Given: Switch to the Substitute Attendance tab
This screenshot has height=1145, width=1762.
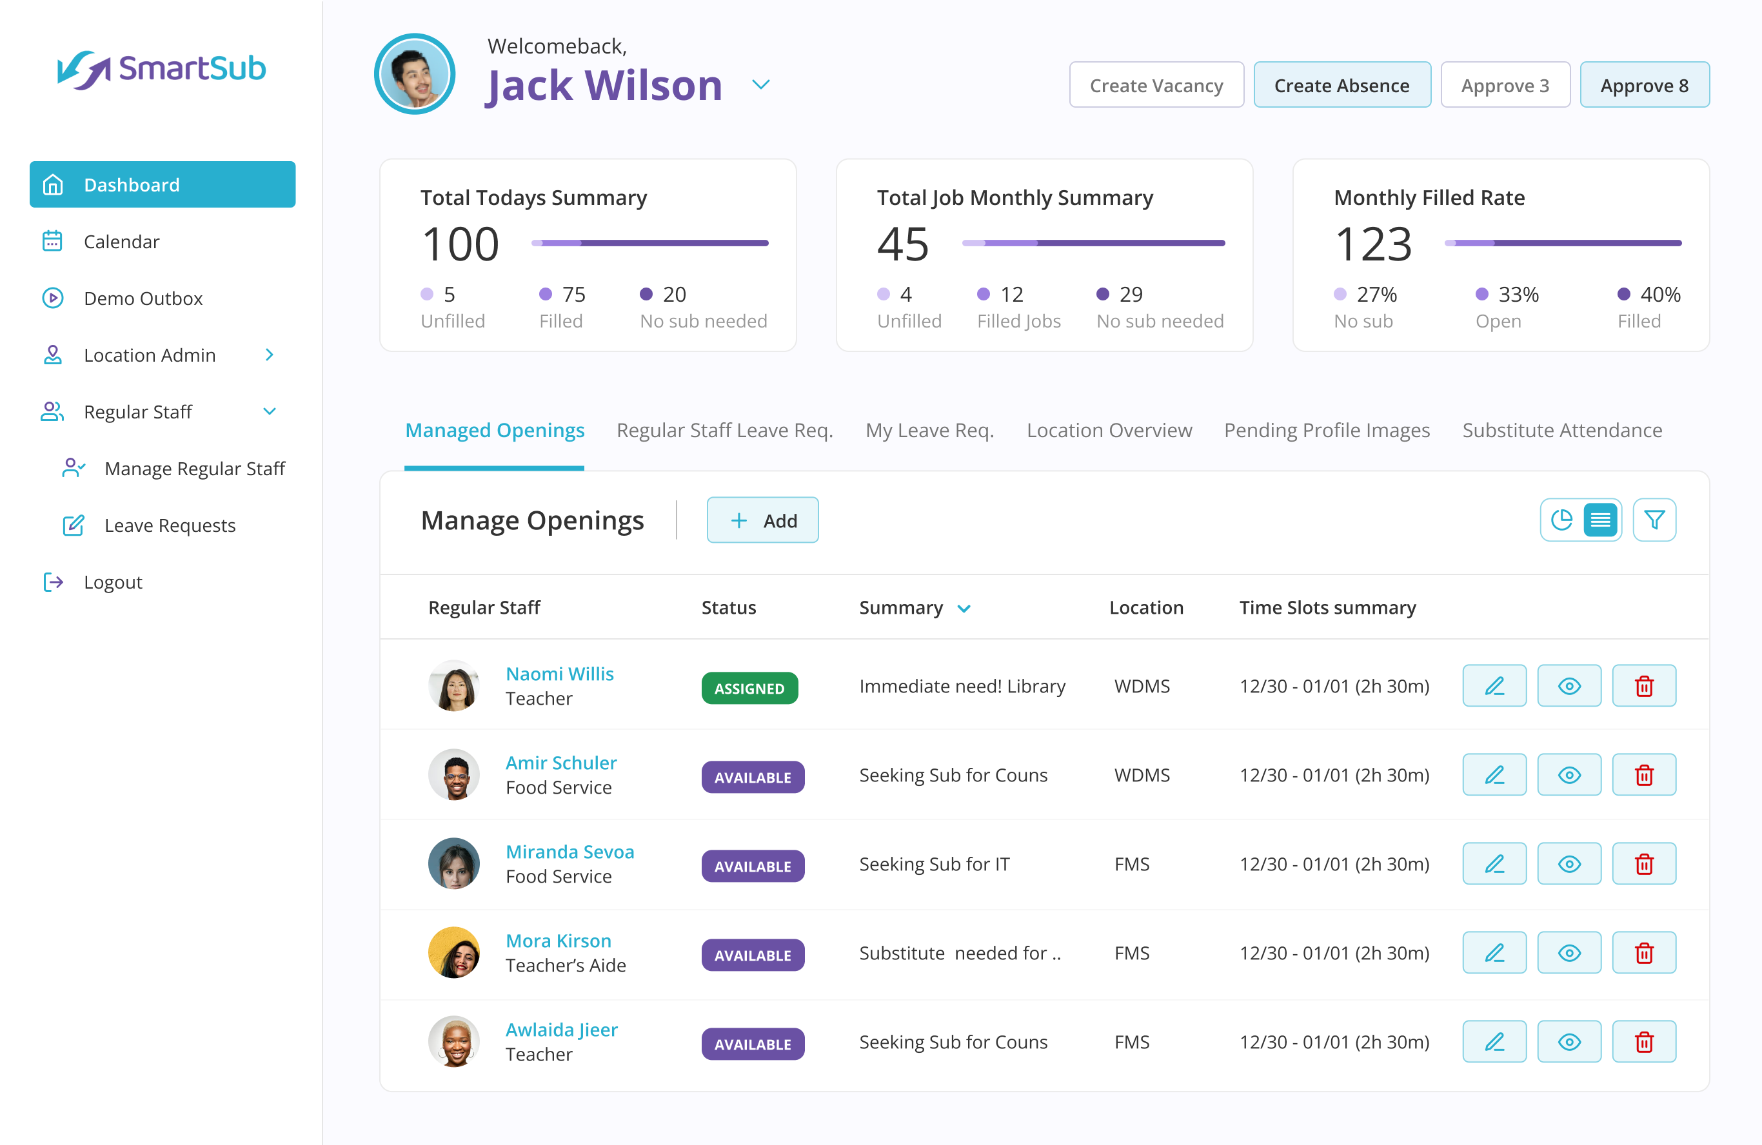Looking at the screenshot, I should pyautogui.click(x=1561, y=430).
